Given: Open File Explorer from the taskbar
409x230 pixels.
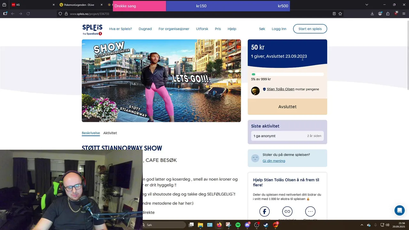Looking at the screenshot, I should pos(200,225).
